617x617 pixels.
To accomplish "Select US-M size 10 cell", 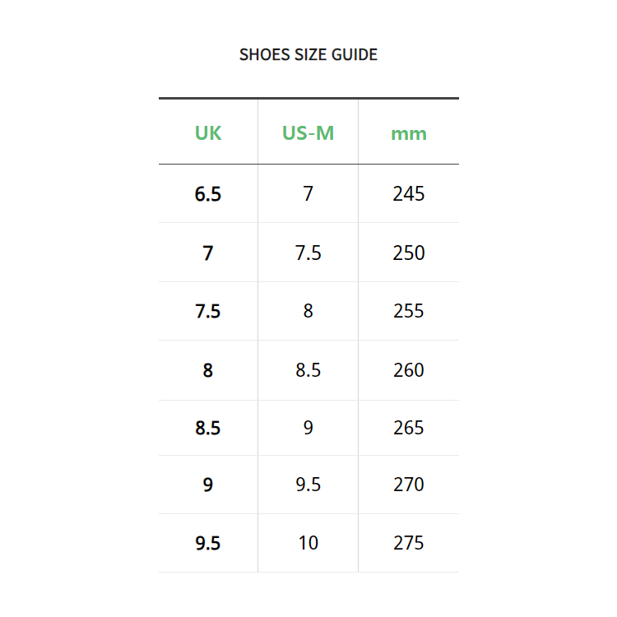I will pyautogui.click(x=308, y=543).
